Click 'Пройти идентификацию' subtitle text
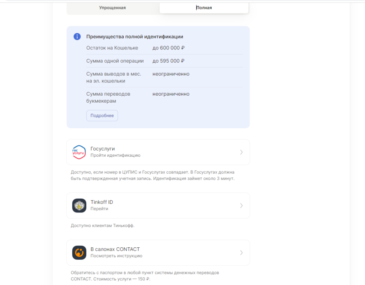 [115, 155]
